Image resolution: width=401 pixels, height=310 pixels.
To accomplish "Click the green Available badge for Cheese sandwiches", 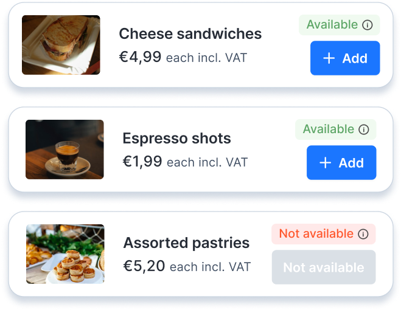I will coord(332,25).
